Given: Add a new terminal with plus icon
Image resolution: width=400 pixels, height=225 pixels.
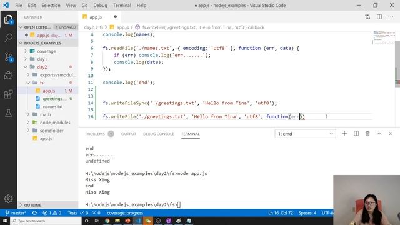Looking at the screenshot, I should pyautogui.click(x=344, y=134).
